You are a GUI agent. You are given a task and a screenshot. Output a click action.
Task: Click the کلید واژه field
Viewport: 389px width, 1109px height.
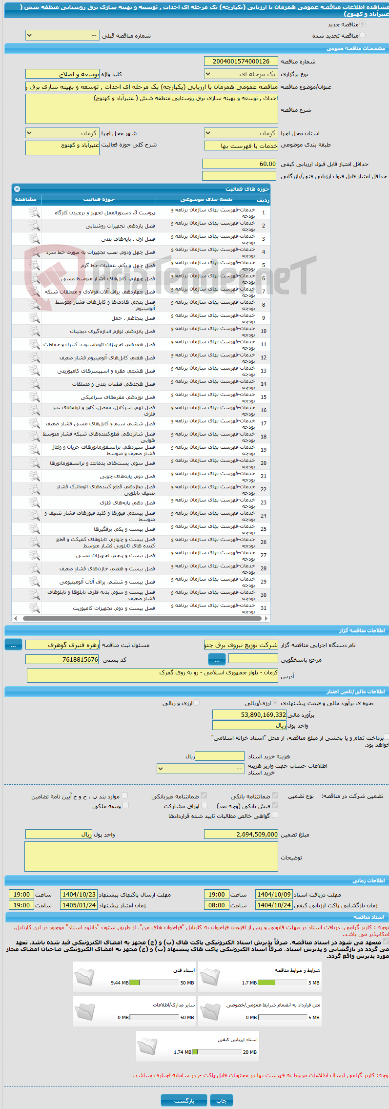[62, 74]
